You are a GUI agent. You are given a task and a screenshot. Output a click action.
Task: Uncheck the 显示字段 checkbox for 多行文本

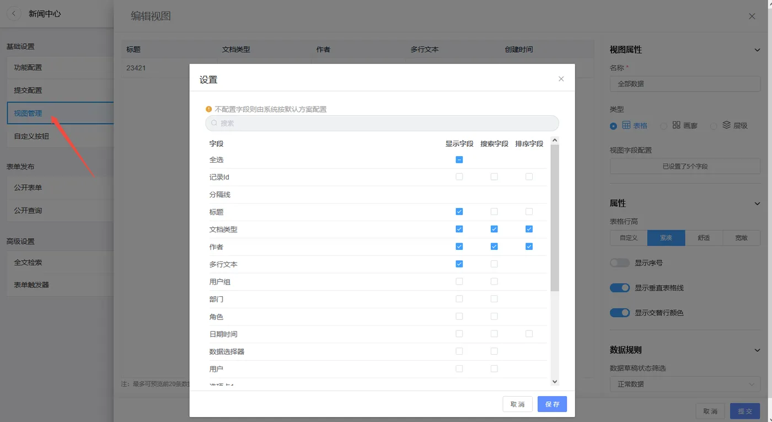coord(459,264)
